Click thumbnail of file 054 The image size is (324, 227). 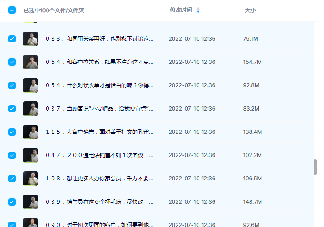pyautogui.click(x=31, y=85)
